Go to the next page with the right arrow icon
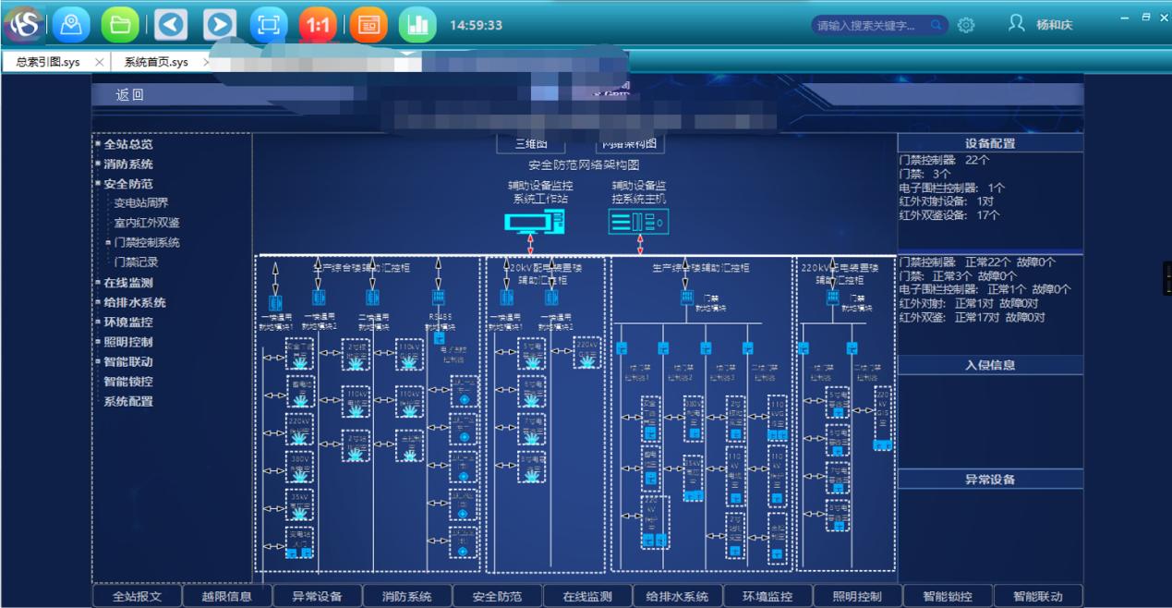The height and width of the screenshot is (608, 1172). point(220,25)
